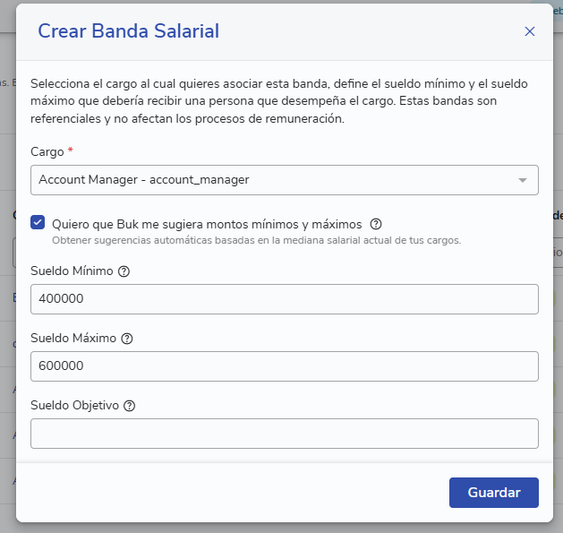
Task: Save the band with Guardar button
Action: click(494, 493)
